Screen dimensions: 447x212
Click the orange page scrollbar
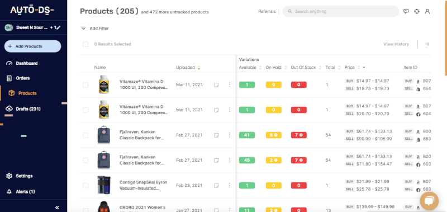click(x=445, y=39)
